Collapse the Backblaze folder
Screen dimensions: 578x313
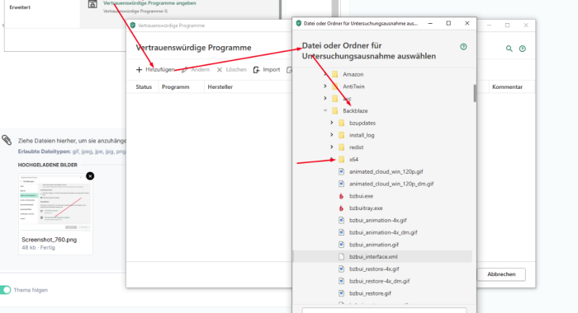coord(325,110)
